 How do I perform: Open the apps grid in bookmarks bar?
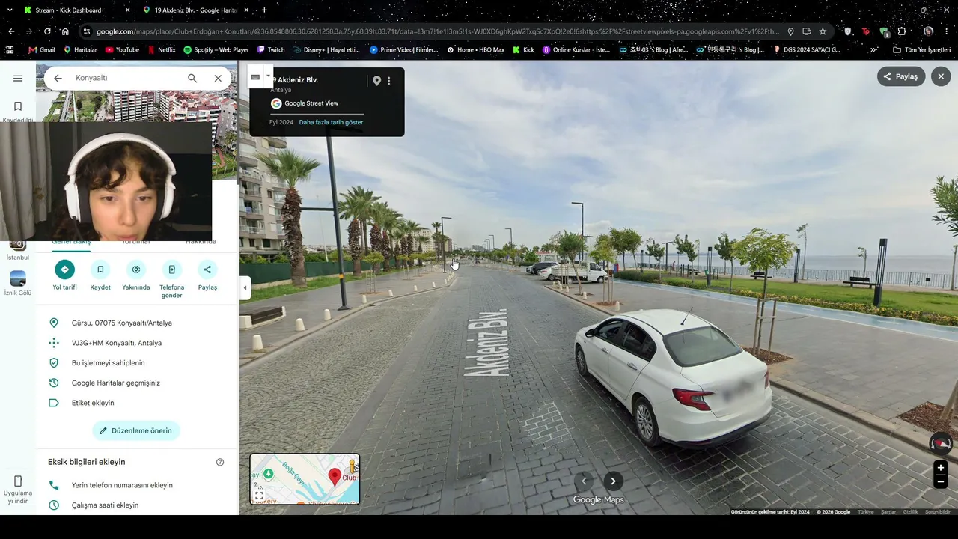[x=10, y=50]
